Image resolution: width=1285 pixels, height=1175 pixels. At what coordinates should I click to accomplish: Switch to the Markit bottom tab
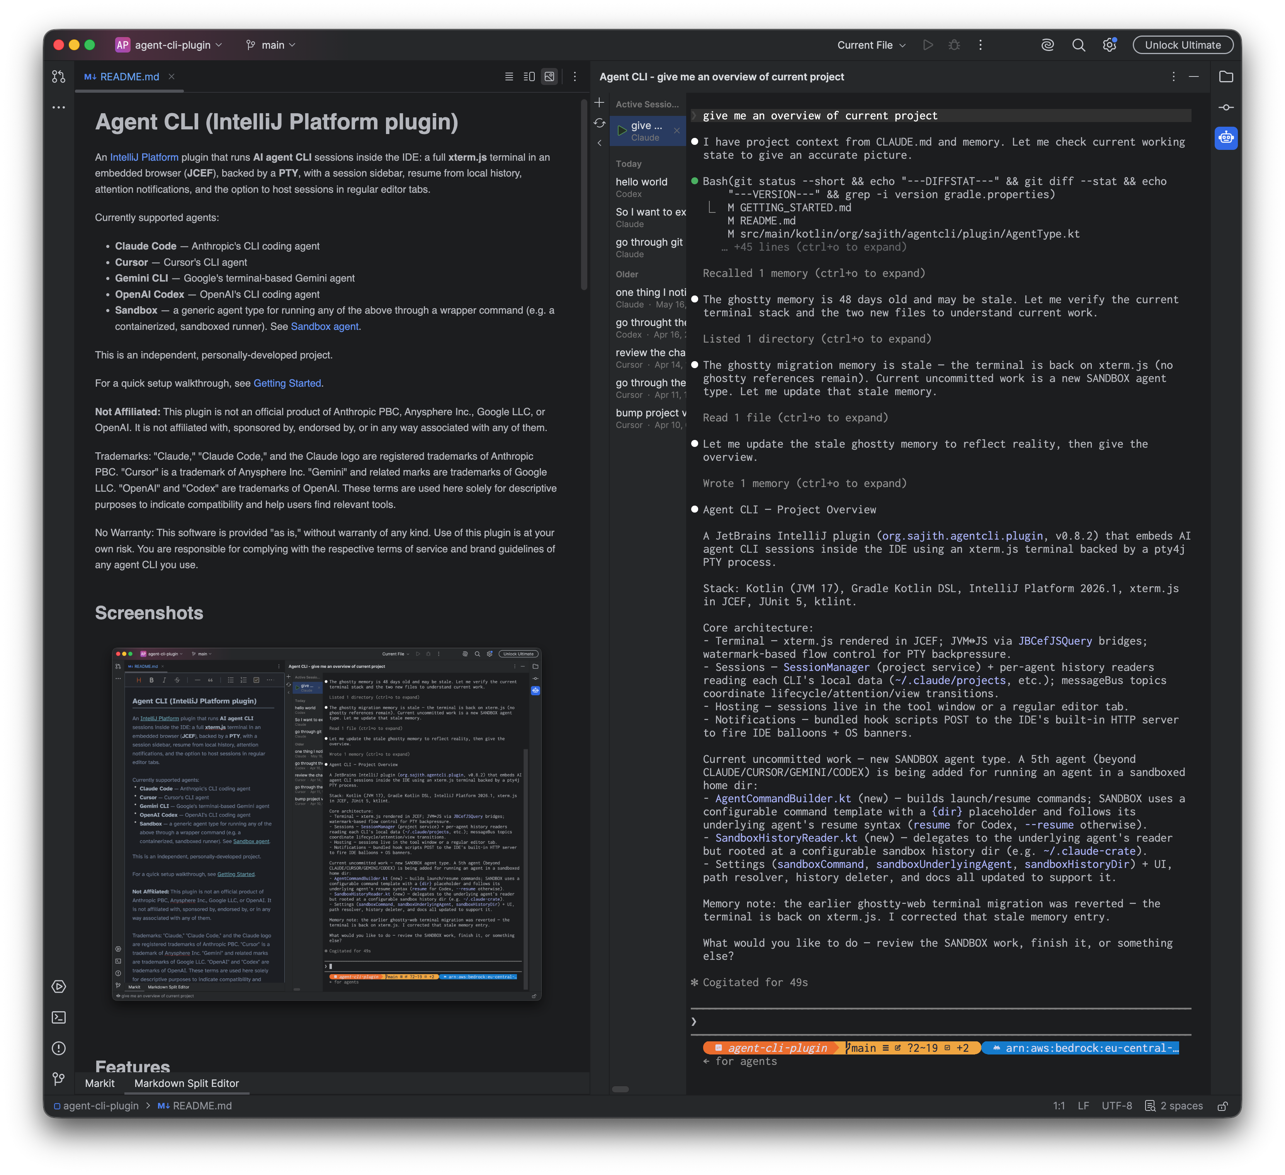(99, 1083)
